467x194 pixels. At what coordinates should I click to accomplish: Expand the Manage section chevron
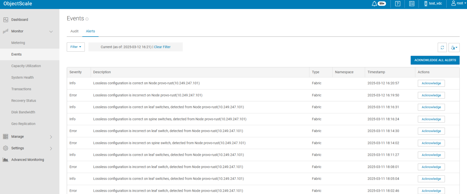(x=51, y=137)
